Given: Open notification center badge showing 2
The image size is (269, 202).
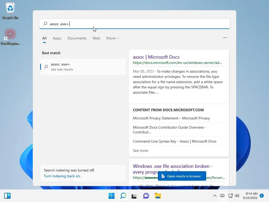Looking at the screenshot, I should (262, 196).
